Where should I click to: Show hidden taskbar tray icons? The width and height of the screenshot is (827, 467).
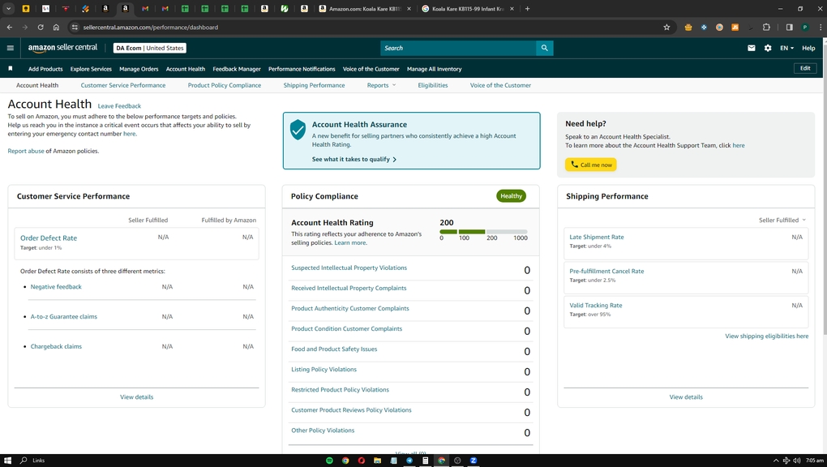tap(776, 461)
